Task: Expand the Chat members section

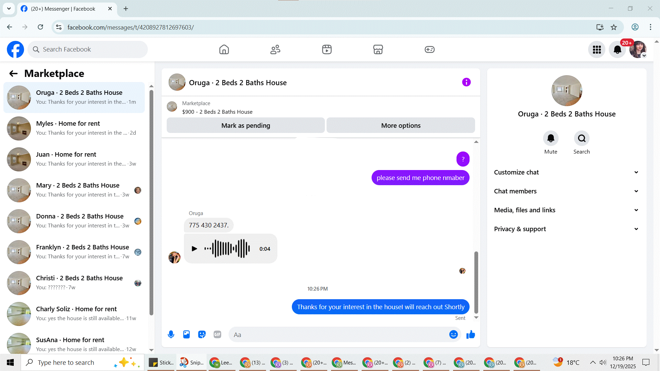Action: point(566,191)
